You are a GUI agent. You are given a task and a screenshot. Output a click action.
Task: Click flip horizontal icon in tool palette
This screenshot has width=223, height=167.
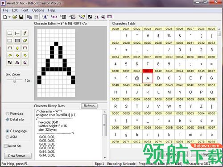(x=17, y=63)
